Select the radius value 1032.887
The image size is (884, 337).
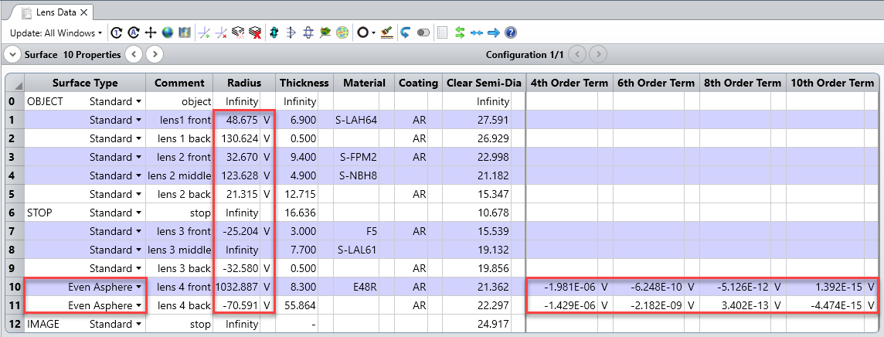pos(236,288)
